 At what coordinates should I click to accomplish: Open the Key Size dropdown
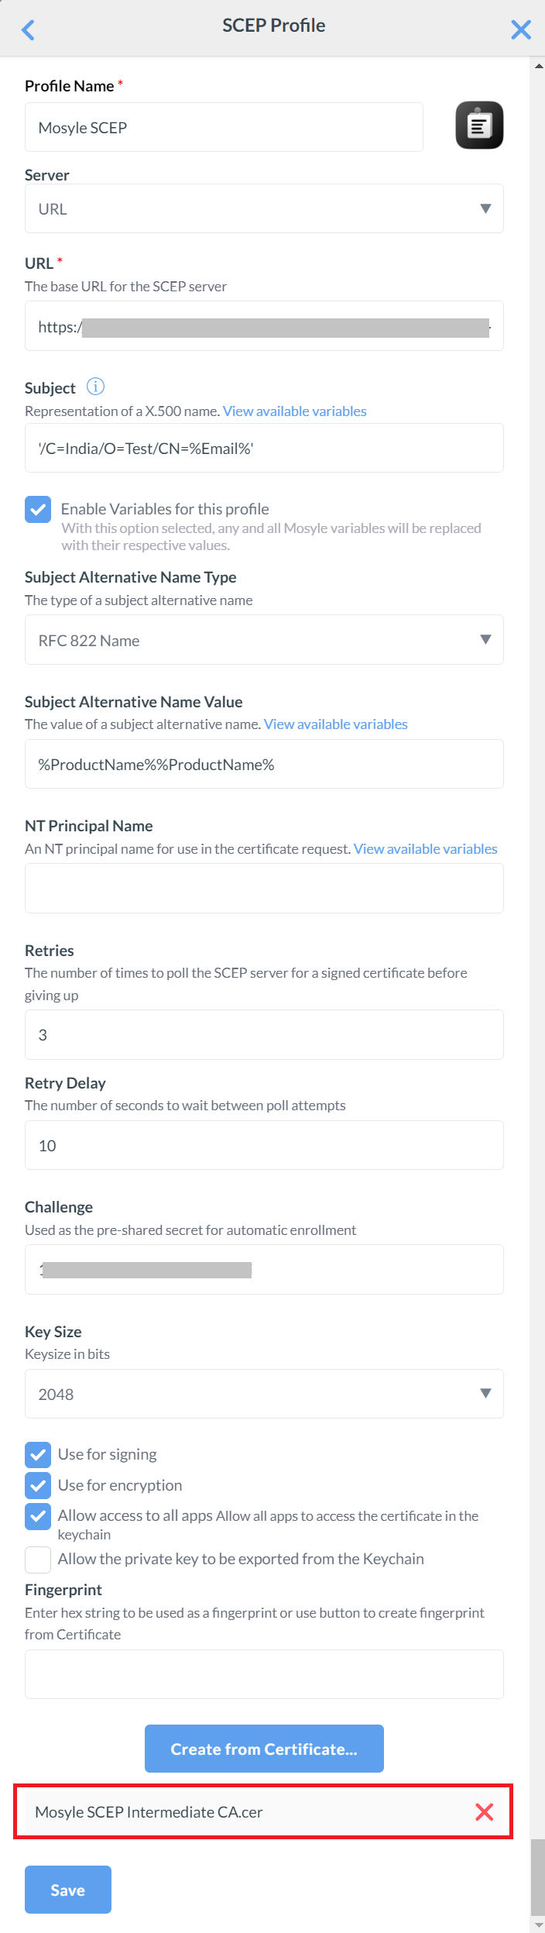[x=264, y=1394]
